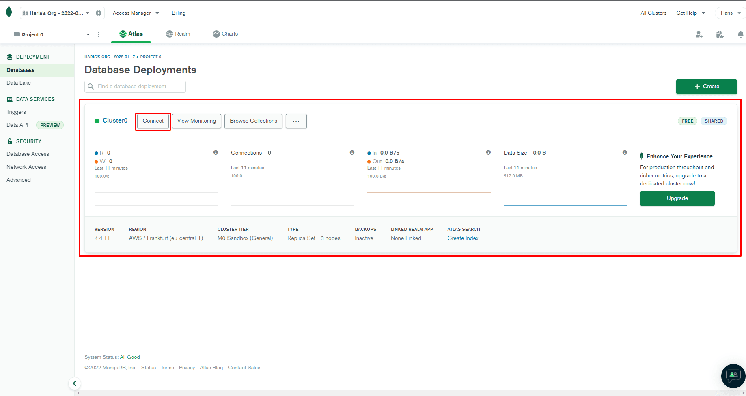Open the organization selector dropdown
This screenshot has height=396, width=746.
[56, 13]
